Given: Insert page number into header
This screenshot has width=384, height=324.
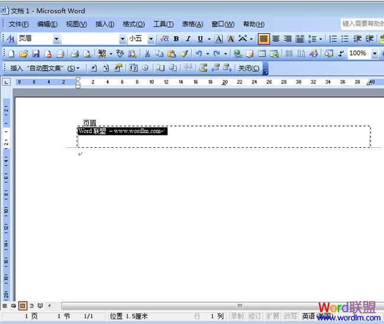Looking at the screenshot, I should click(x=93, y=68).
